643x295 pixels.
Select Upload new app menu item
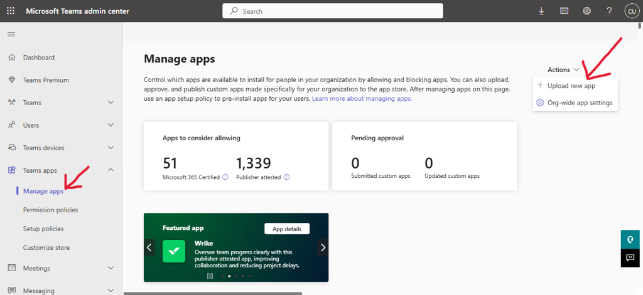click(x=575, y=86)
